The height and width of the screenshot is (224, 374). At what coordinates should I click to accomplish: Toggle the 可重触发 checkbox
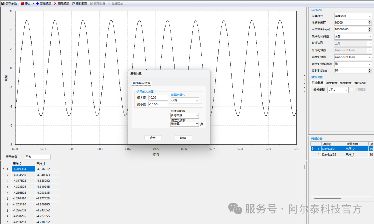click(351, 90)
